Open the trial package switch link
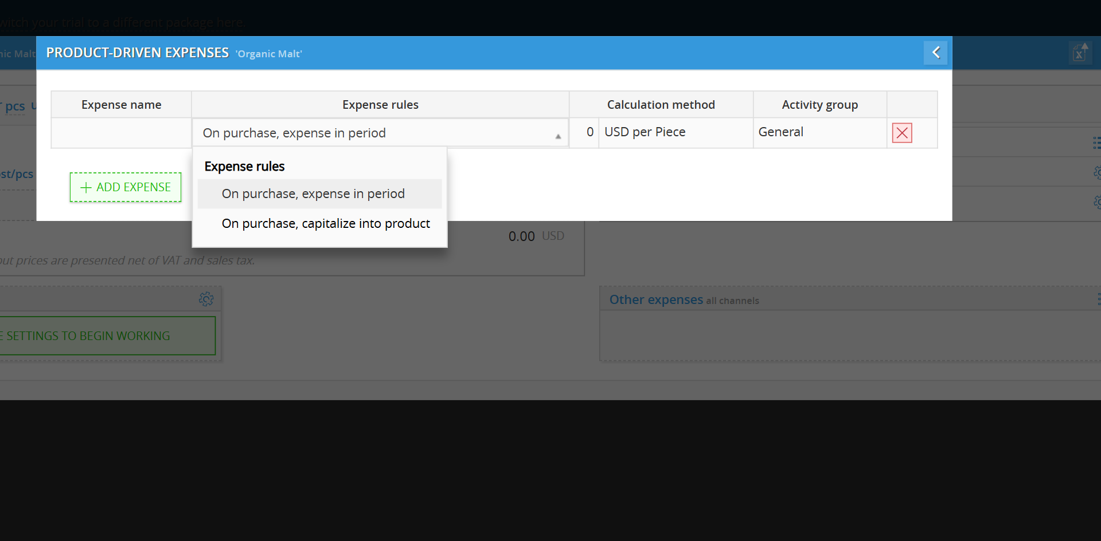 click(122, 23)
